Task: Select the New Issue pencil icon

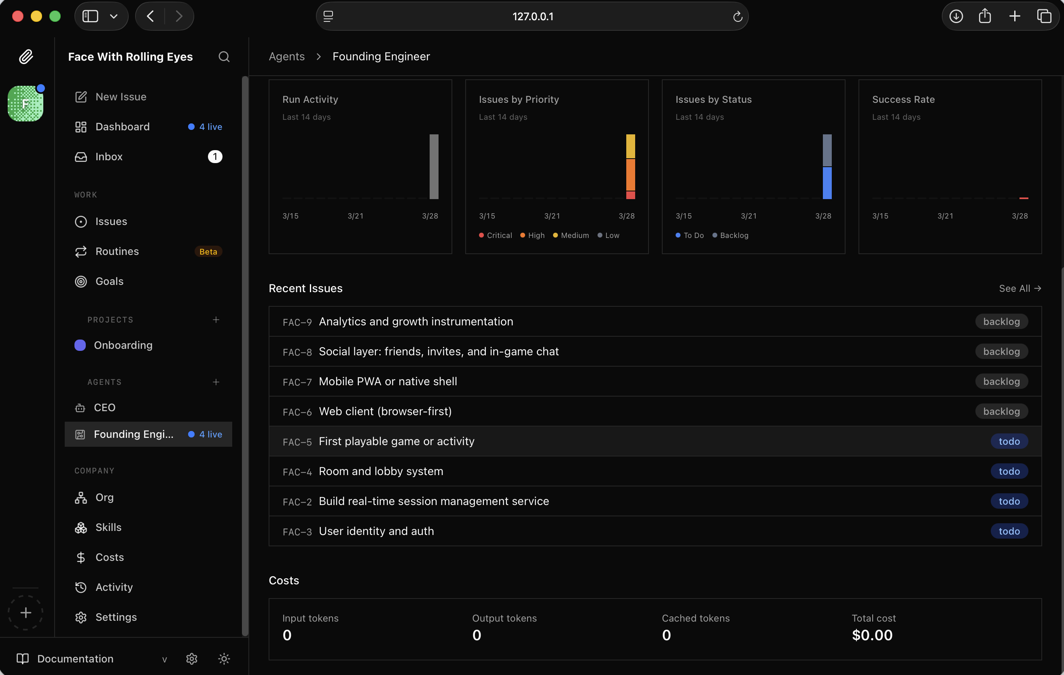Action: click(81, 97)
